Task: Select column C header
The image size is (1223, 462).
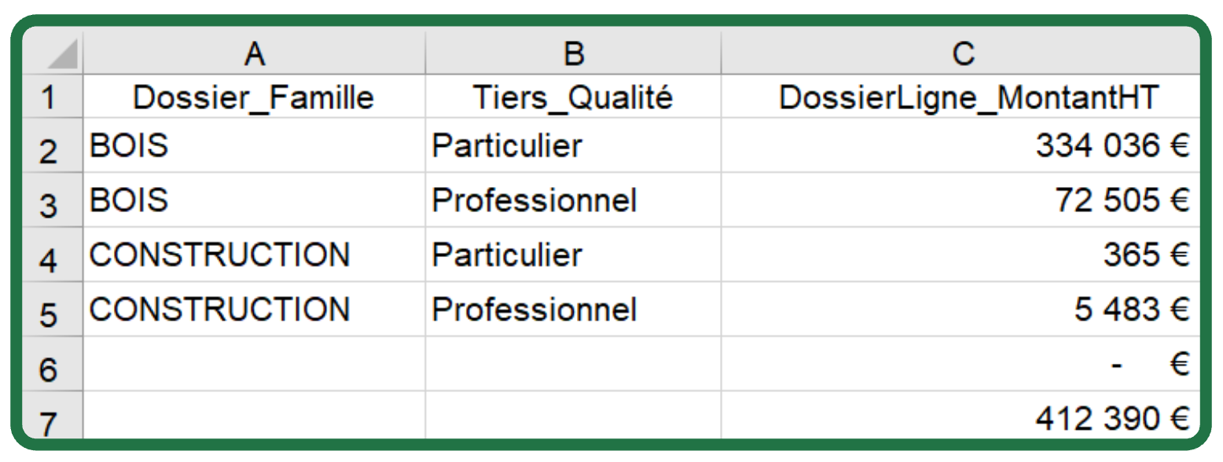Action: 960,53
